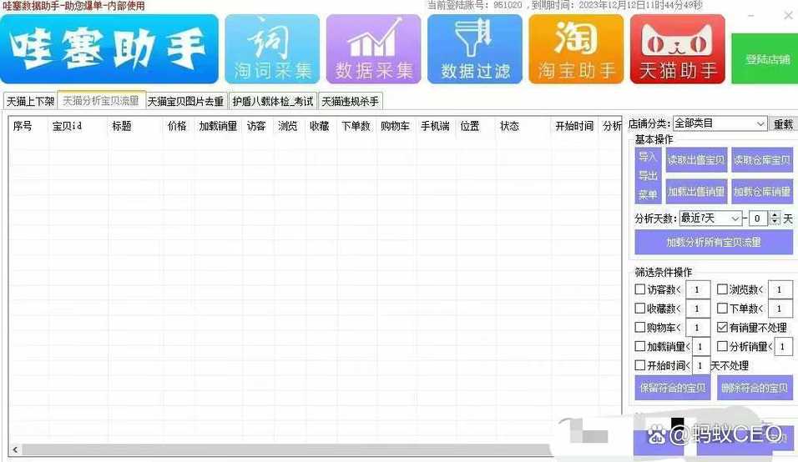Click the scrollbar left arrow under the table
This screenshot has width=798, height=462.
coord(15,449)
